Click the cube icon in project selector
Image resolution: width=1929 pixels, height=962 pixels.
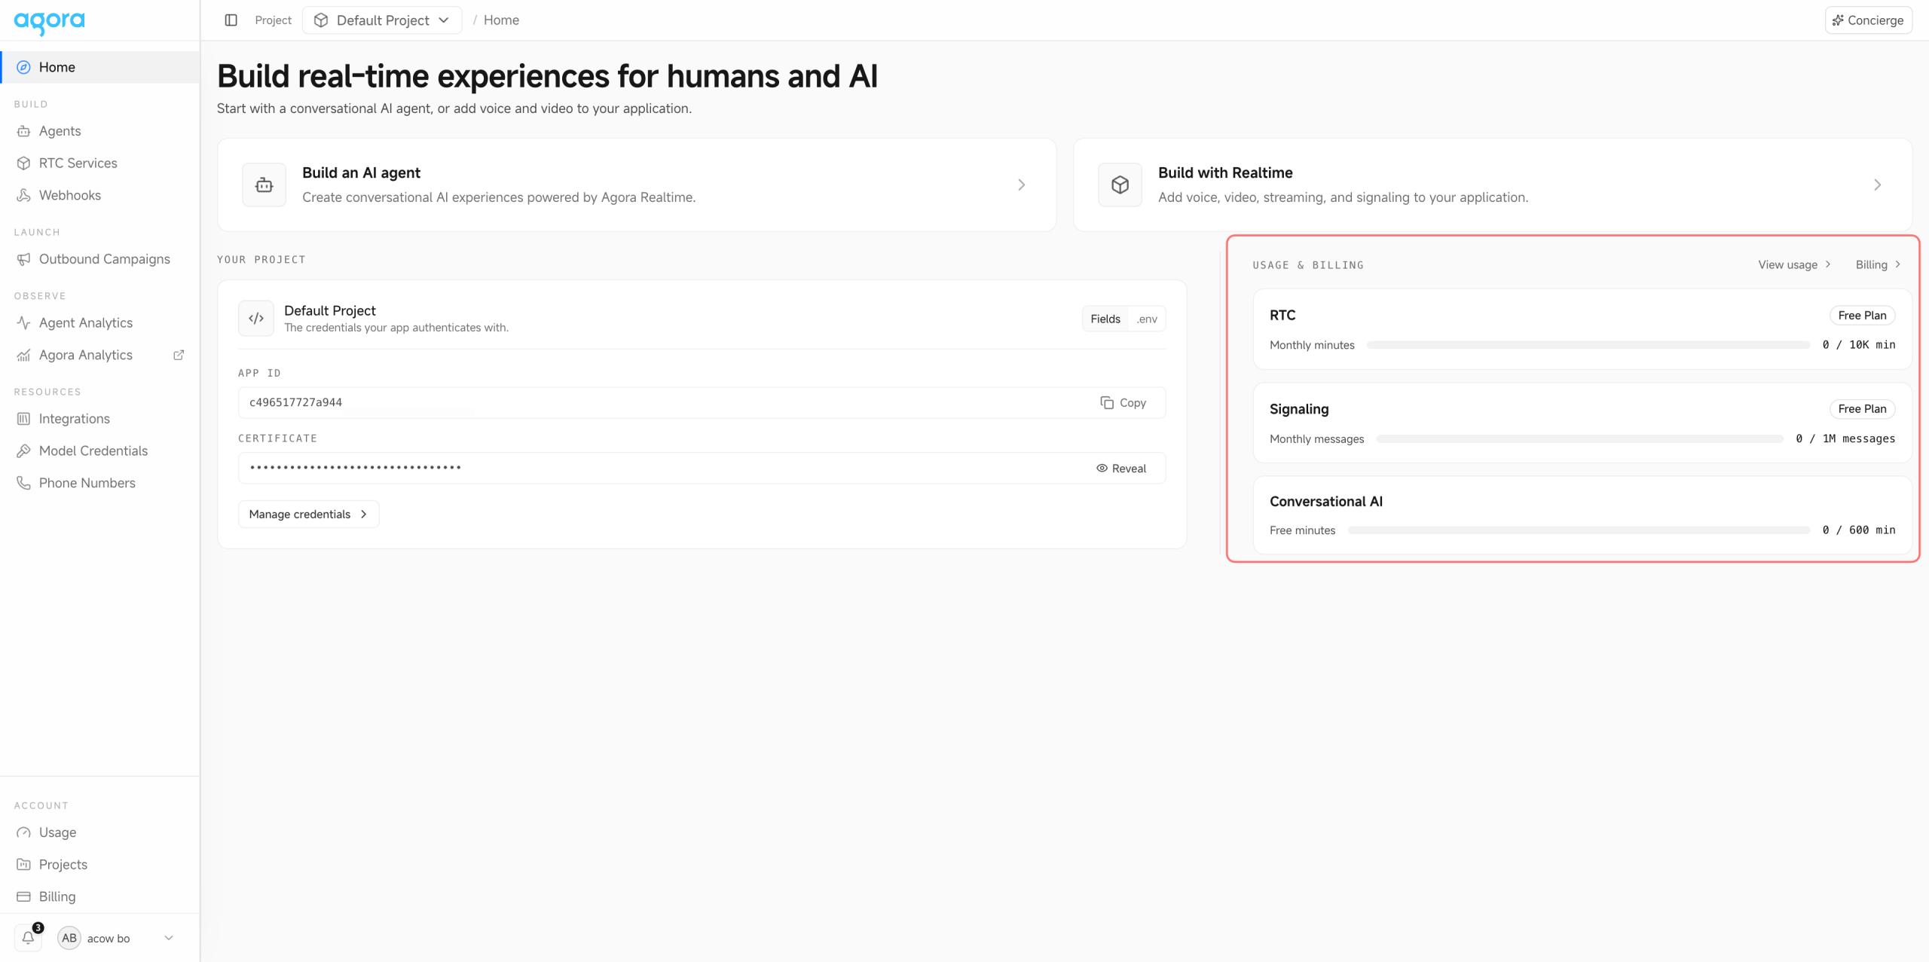point(321,20)
